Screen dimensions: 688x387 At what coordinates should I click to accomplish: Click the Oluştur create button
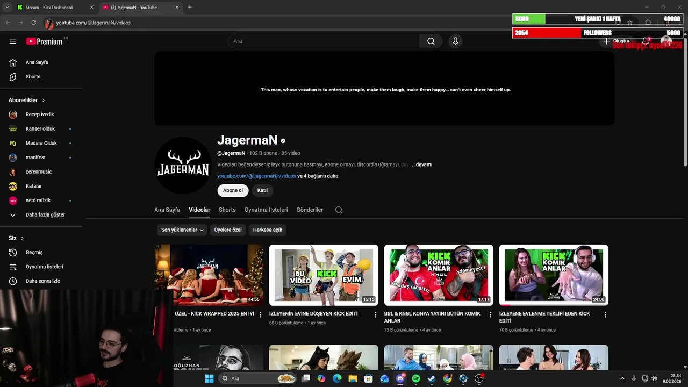[616, 41]
